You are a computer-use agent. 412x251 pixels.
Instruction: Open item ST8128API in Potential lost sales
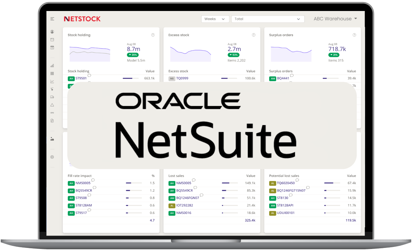(285, 205)
